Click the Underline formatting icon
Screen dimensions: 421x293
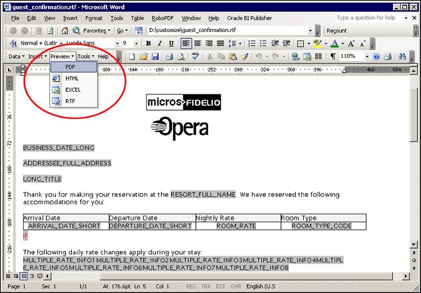[171, 43]
